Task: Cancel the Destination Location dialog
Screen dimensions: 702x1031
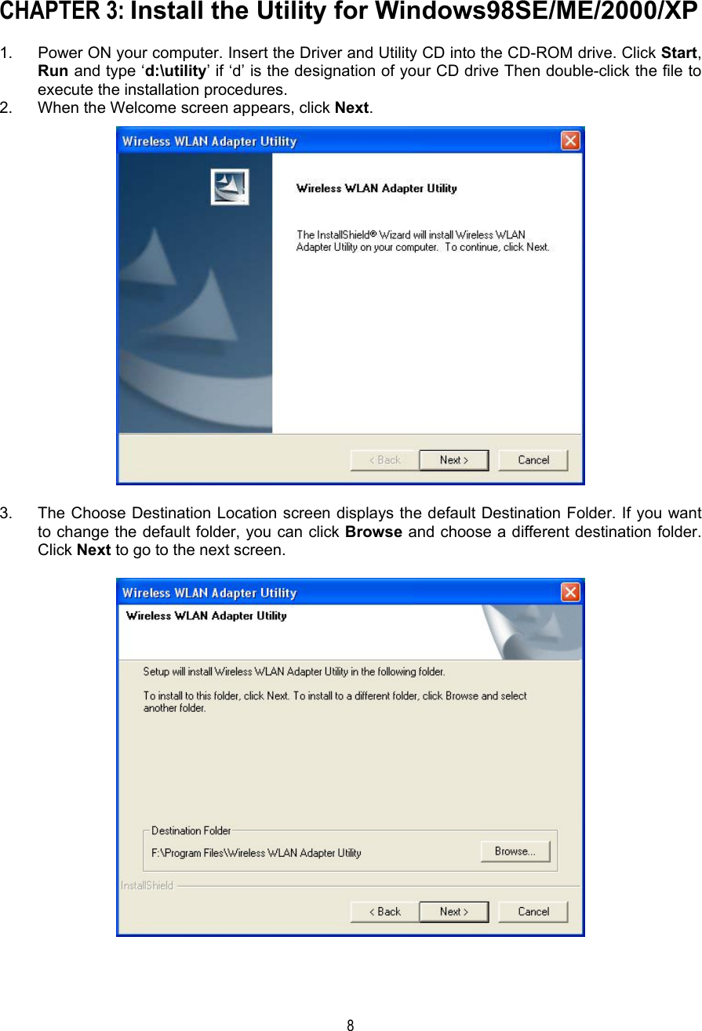Action: [533, 912]
